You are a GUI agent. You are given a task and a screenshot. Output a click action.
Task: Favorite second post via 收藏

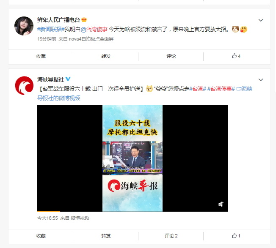(41, 236)
